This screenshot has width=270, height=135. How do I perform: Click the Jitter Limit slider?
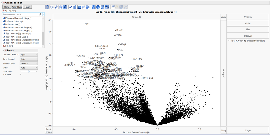(29, 71)
